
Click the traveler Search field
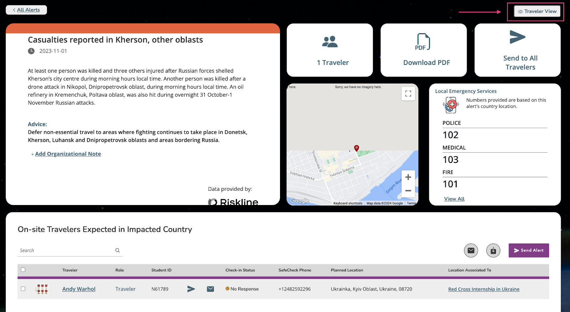70,251
